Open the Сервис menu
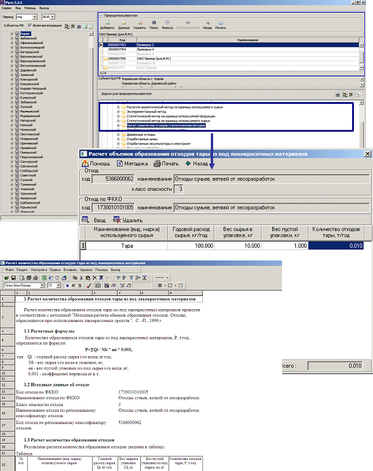The image size is (373, 471). coord(8,9)
